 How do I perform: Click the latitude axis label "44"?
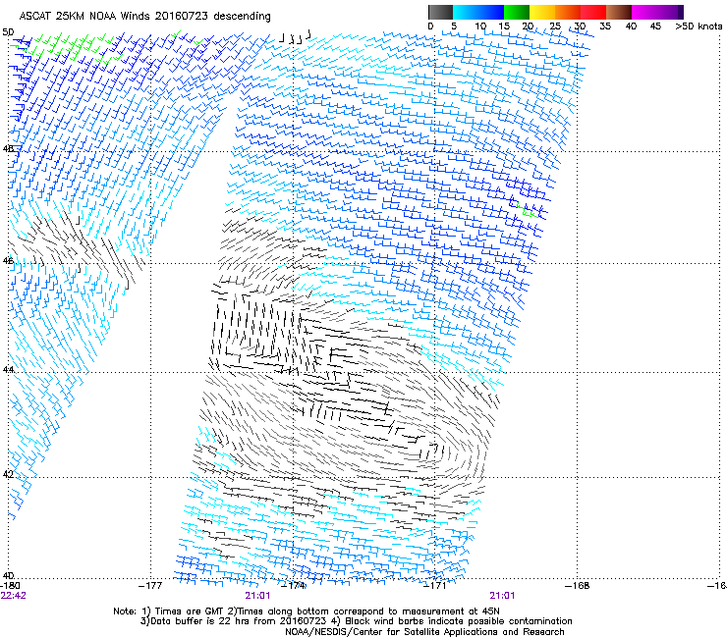8,369
